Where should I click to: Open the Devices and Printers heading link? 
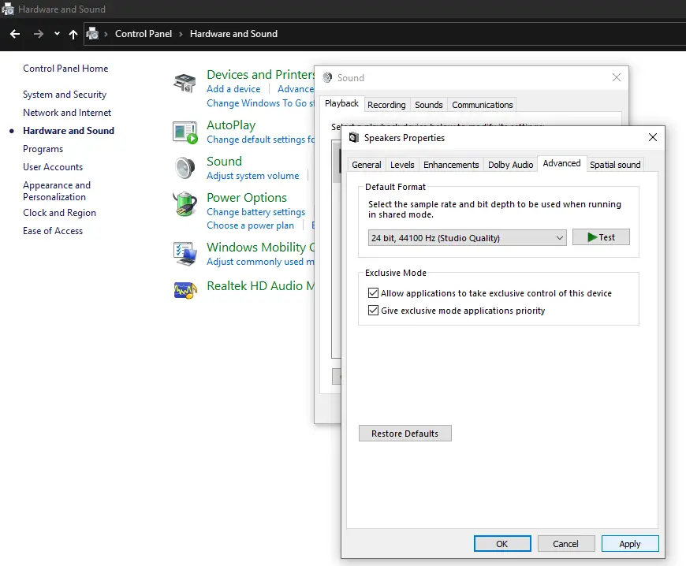(260, 74)
